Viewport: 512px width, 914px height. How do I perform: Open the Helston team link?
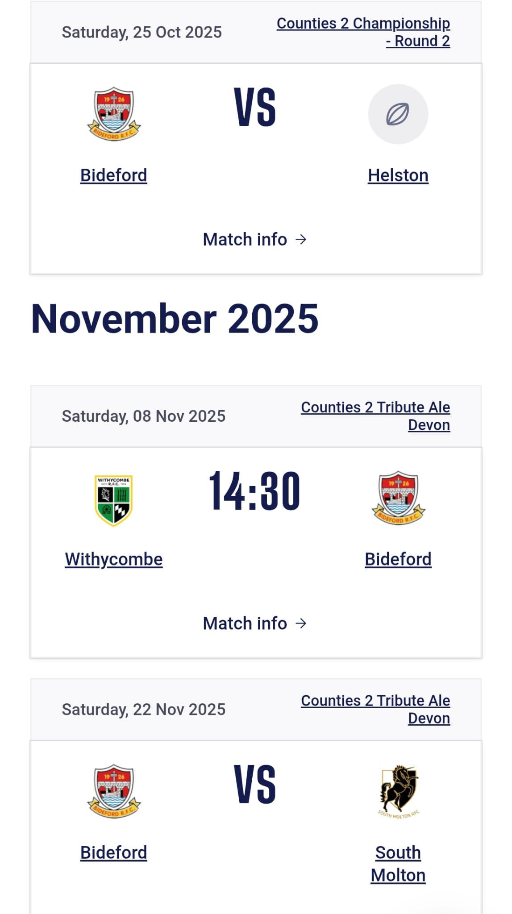[x=398, y=175]
